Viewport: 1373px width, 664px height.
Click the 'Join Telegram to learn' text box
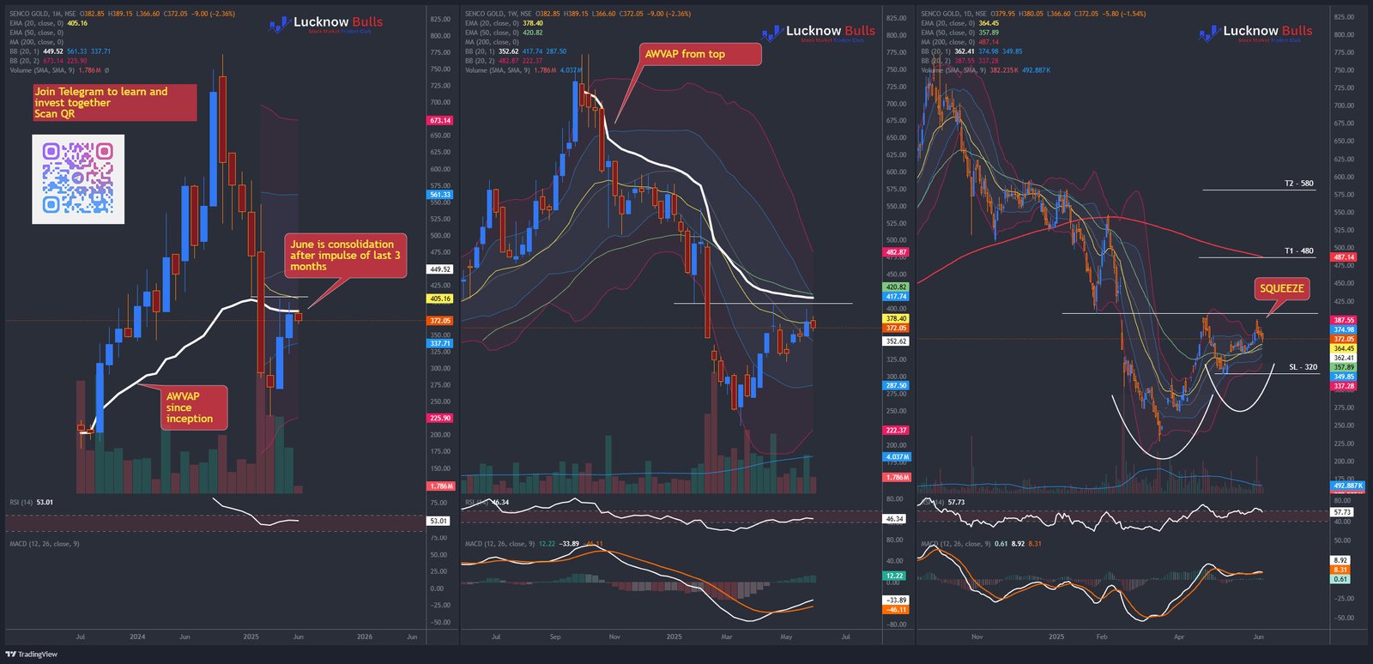(114, 103)
